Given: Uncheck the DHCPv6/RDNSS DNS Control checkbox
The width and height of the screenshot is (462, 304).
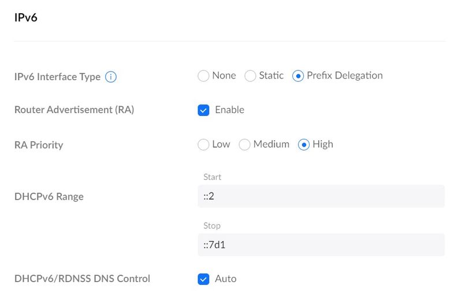Looking at the screenshot, I should click(x=203, y=279).
